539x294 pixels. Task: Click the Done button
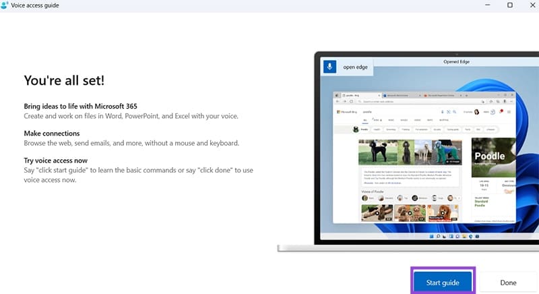pos(508,283)
